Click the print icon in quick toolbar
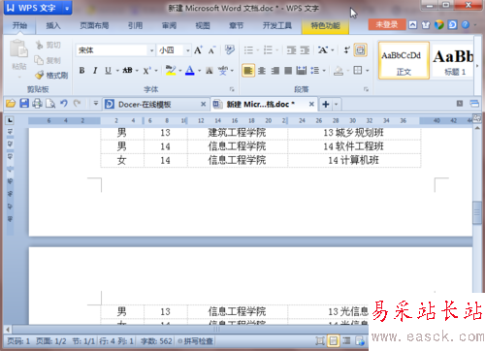The width and height of the screenshot is (485, 351). [x=37, y=104]
